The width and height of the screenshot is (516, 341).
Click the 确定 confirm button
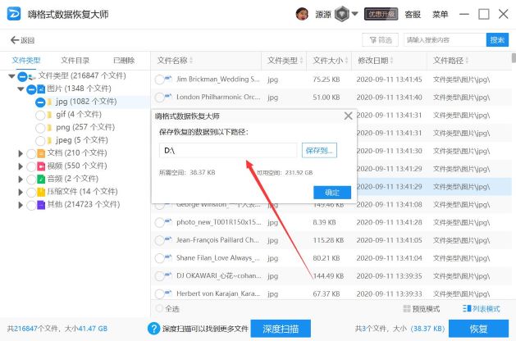[332, 193]
